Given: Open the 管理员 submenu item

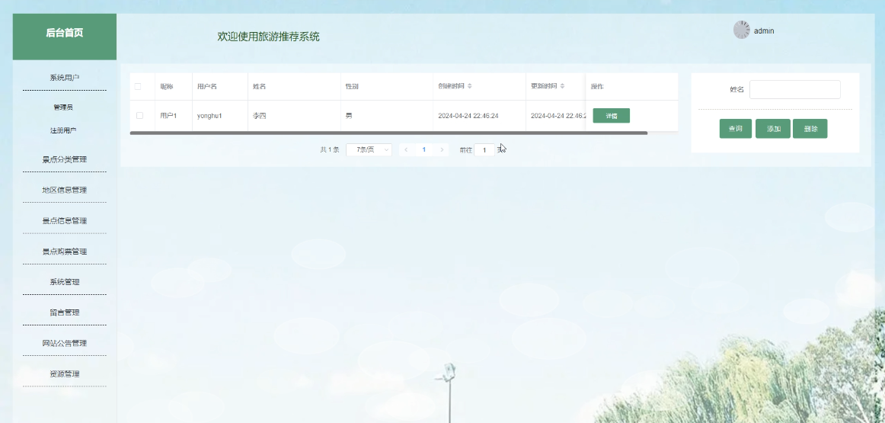Looking at the screenshot, I should (x=63, y=107).
